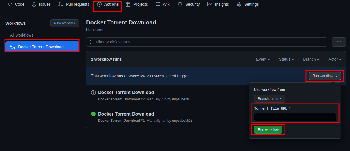Viewport: 350px width, 151px height.
Task: Expand the Status filter dropdown
Action: [286, 59]
